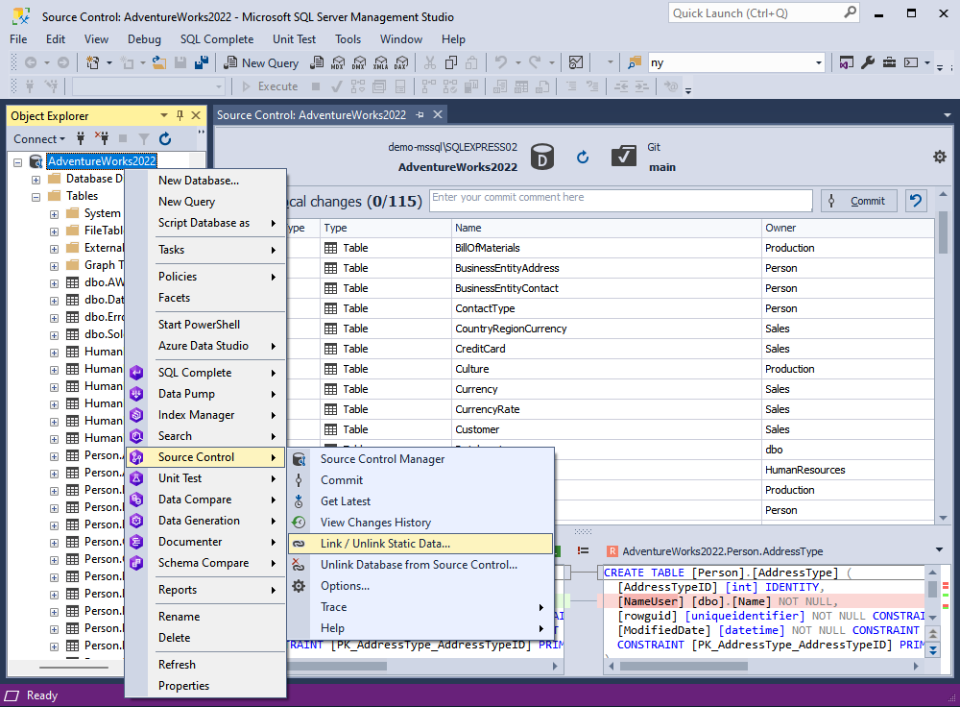Screen dimensions: 960x707
Task: Choose Properties in context menu
Action: point(205,686)
